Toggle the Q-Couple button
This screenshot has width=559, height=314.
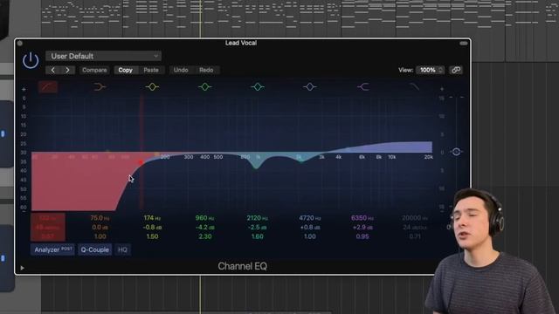[x=94, y=249]
